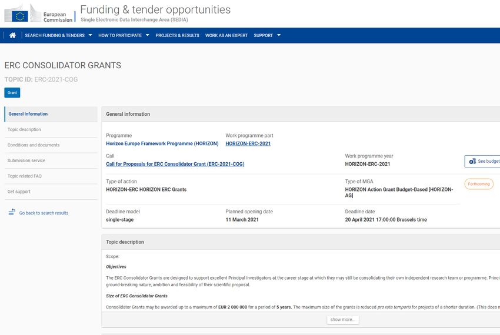Click the HORIZON Action Grant Budget-Based value
This screenshot has width=500, height=335.
pos(399,192)
